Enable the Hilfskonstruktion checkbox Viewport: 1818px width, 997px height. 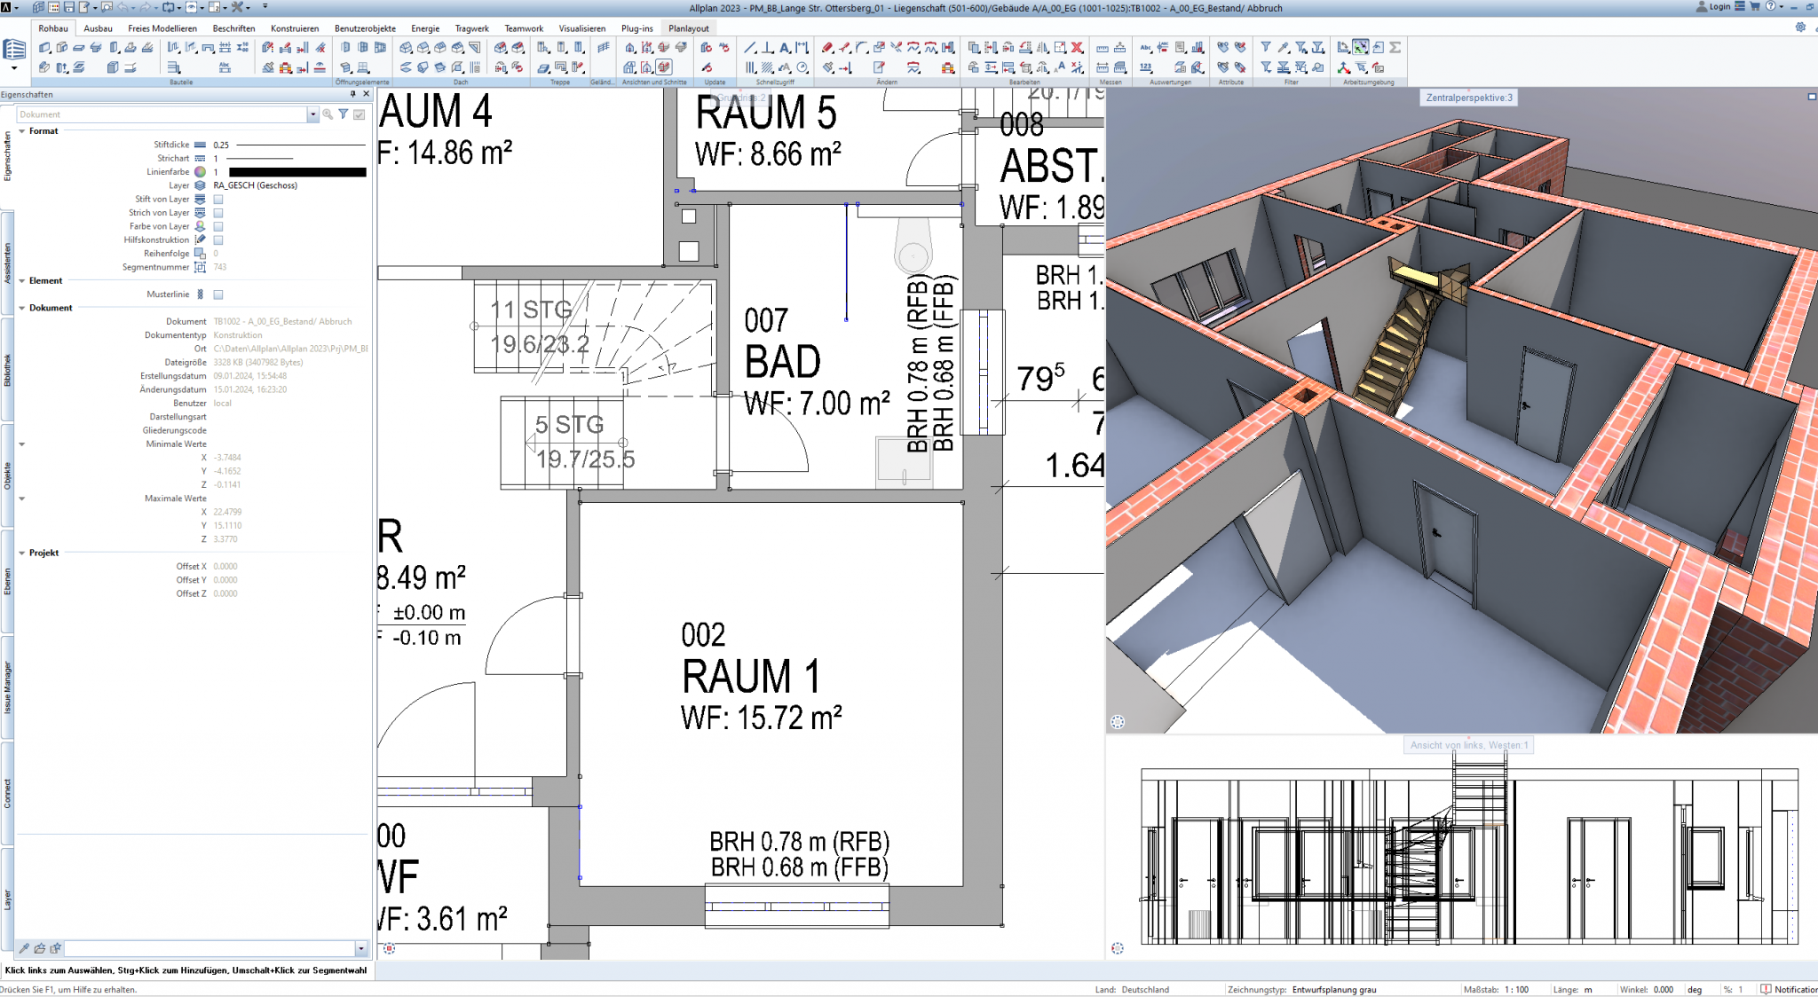(x=218, y=240)
